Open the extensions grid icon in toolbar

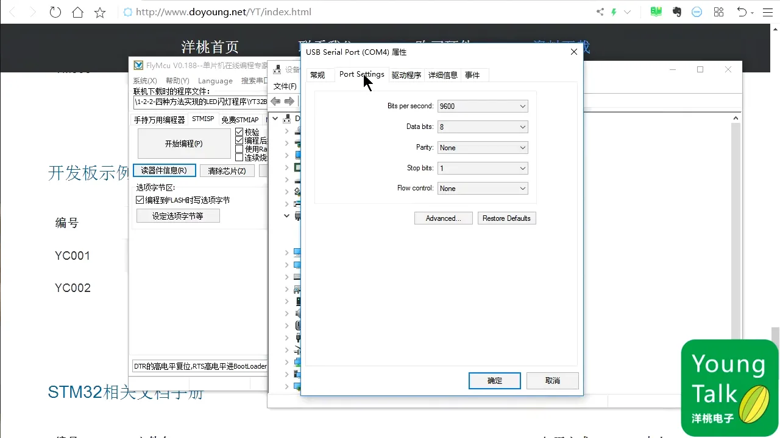[x=718, y=12]
